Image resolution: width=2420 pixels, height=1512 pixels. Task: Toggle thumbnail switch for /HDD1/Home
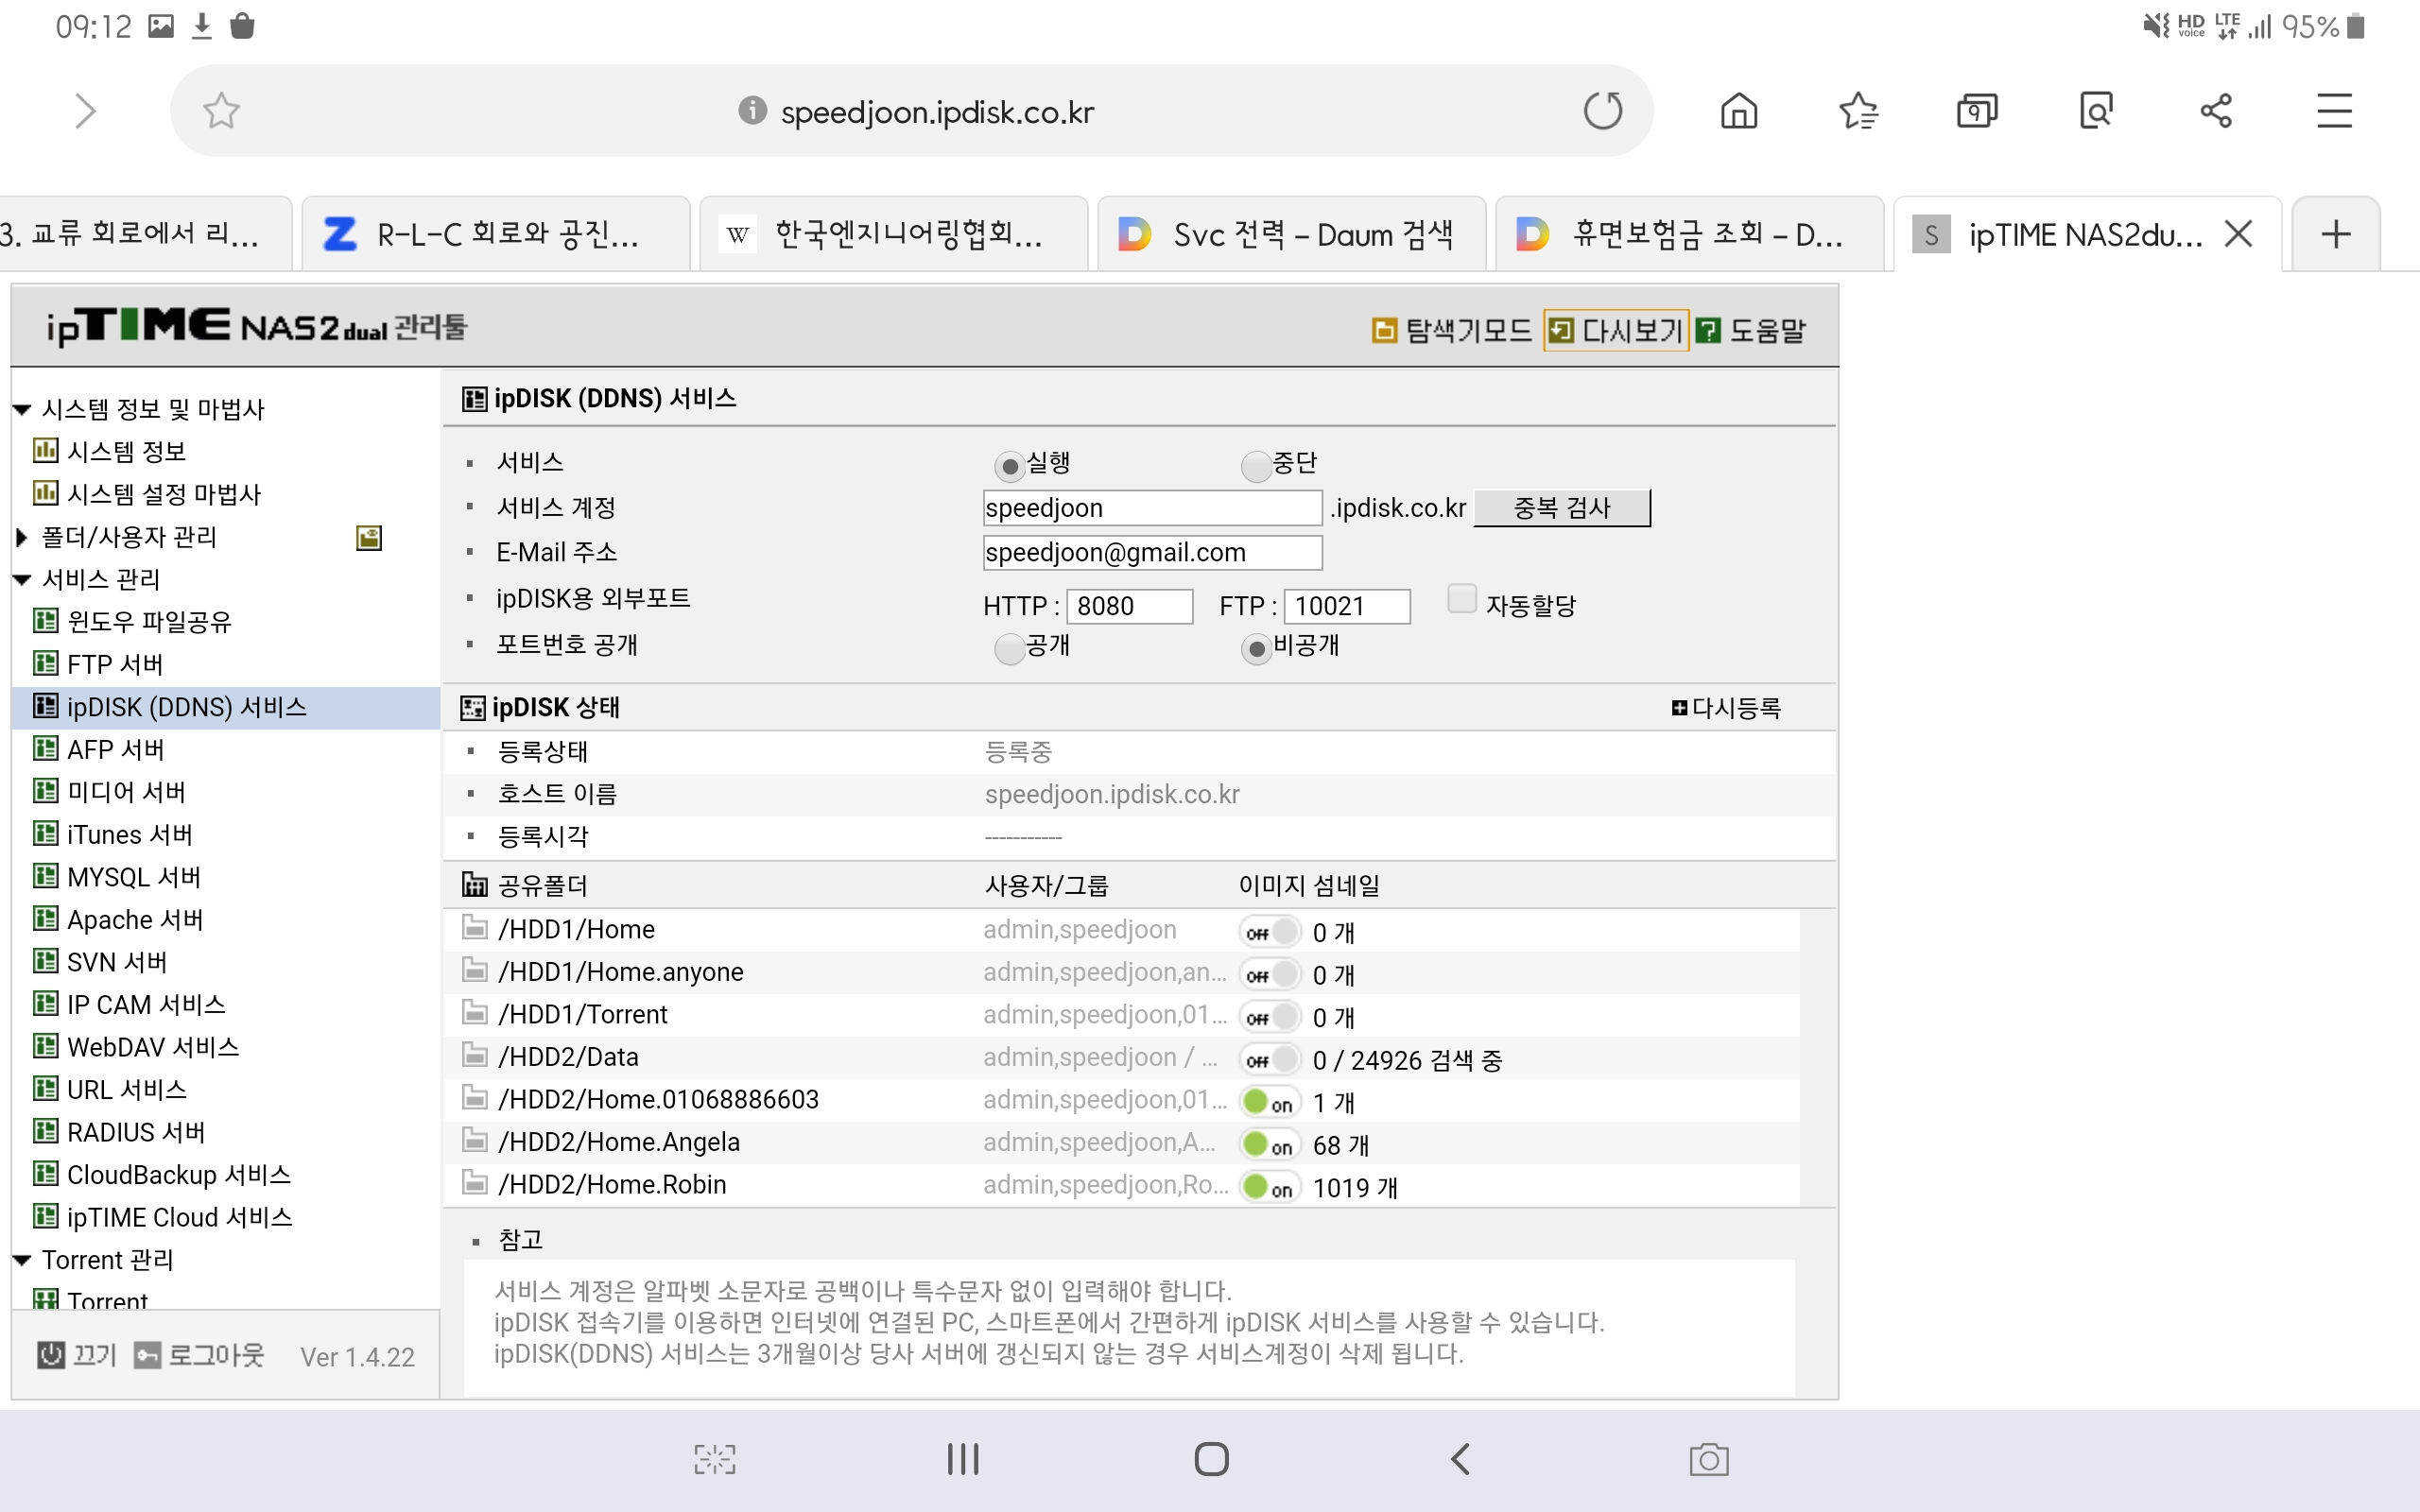point(1270,932)
